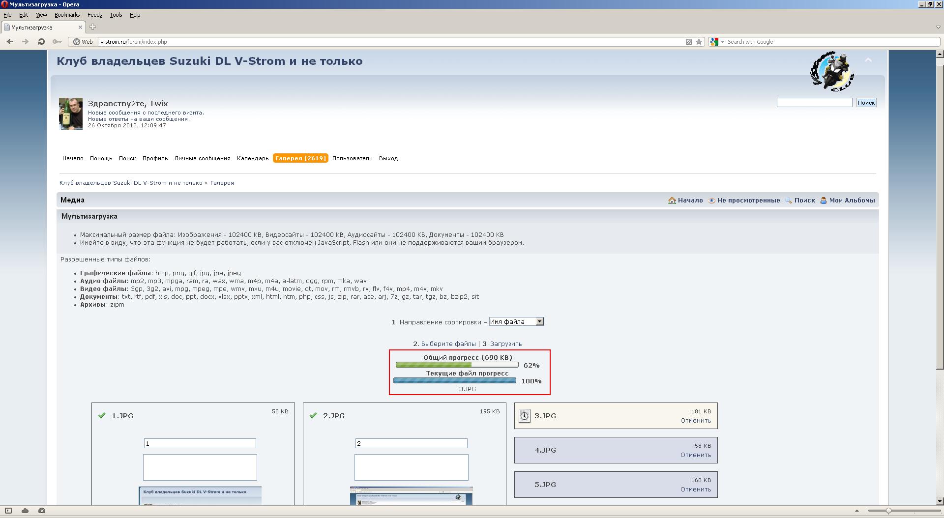Switch to the Мультизагрузка tab
The height and width of the screenshot is (518, 944).
point(43,28)
